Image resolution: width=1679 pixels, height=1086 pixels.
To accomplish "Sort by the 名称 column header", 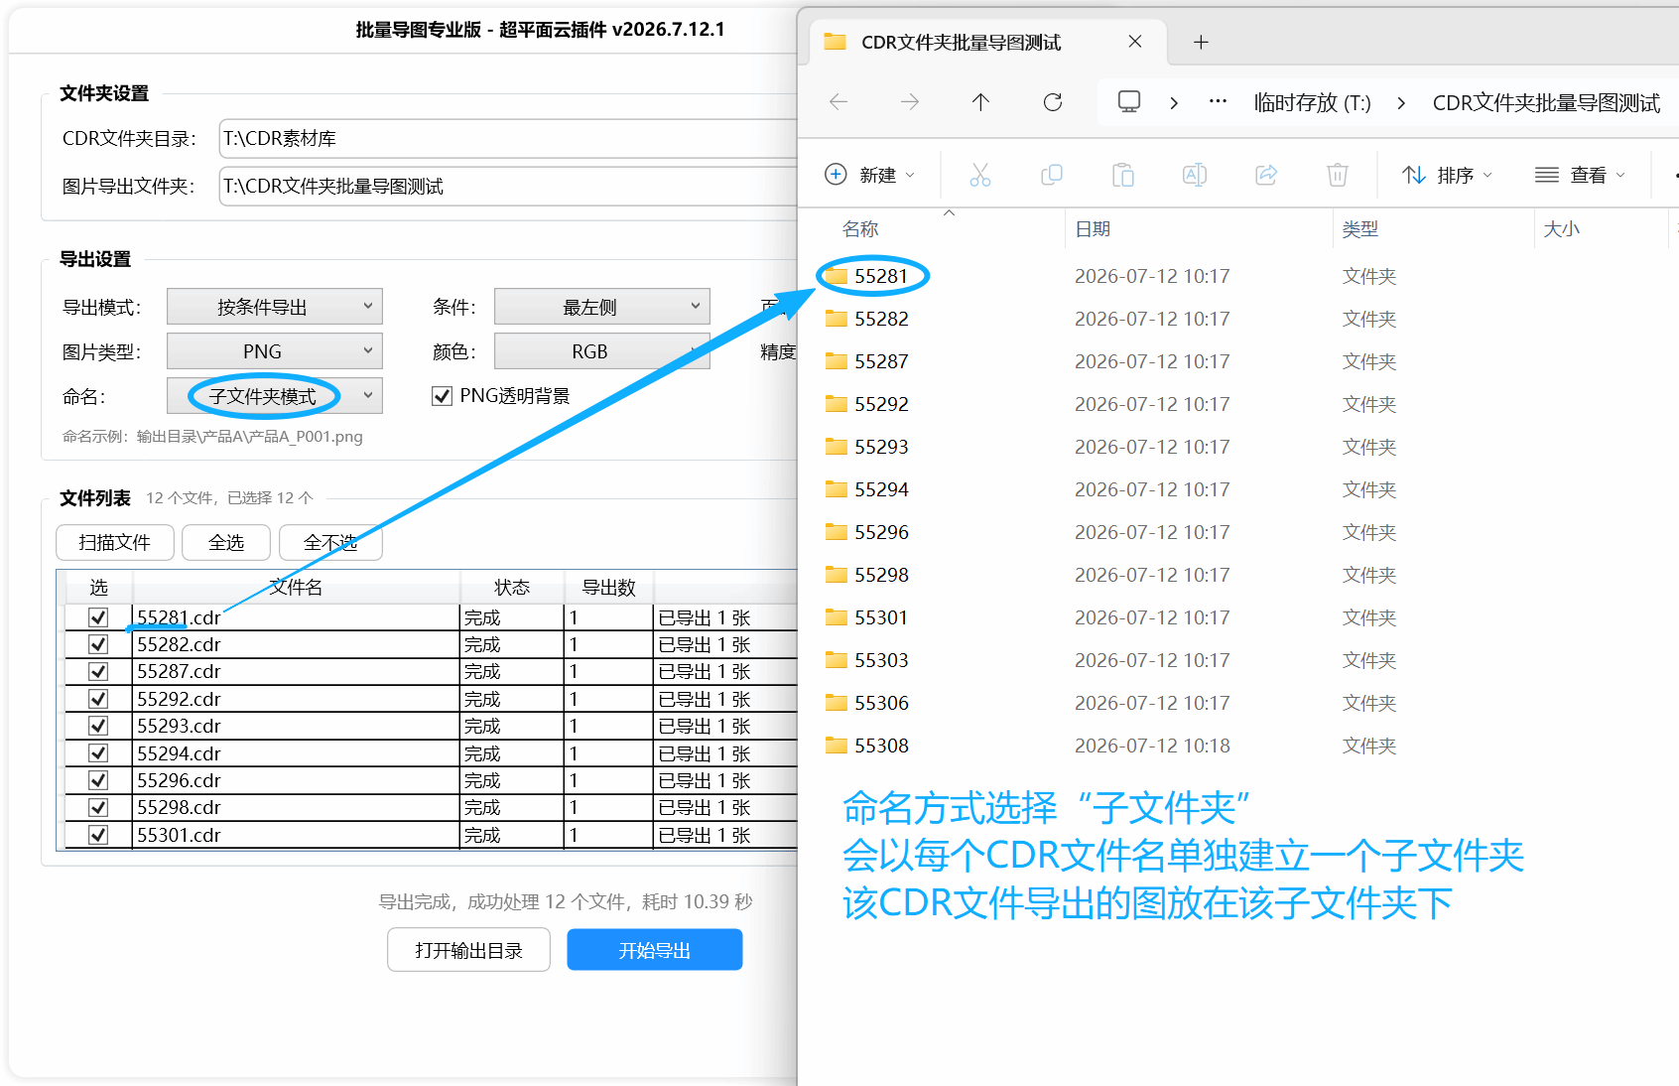I will 860,229.
